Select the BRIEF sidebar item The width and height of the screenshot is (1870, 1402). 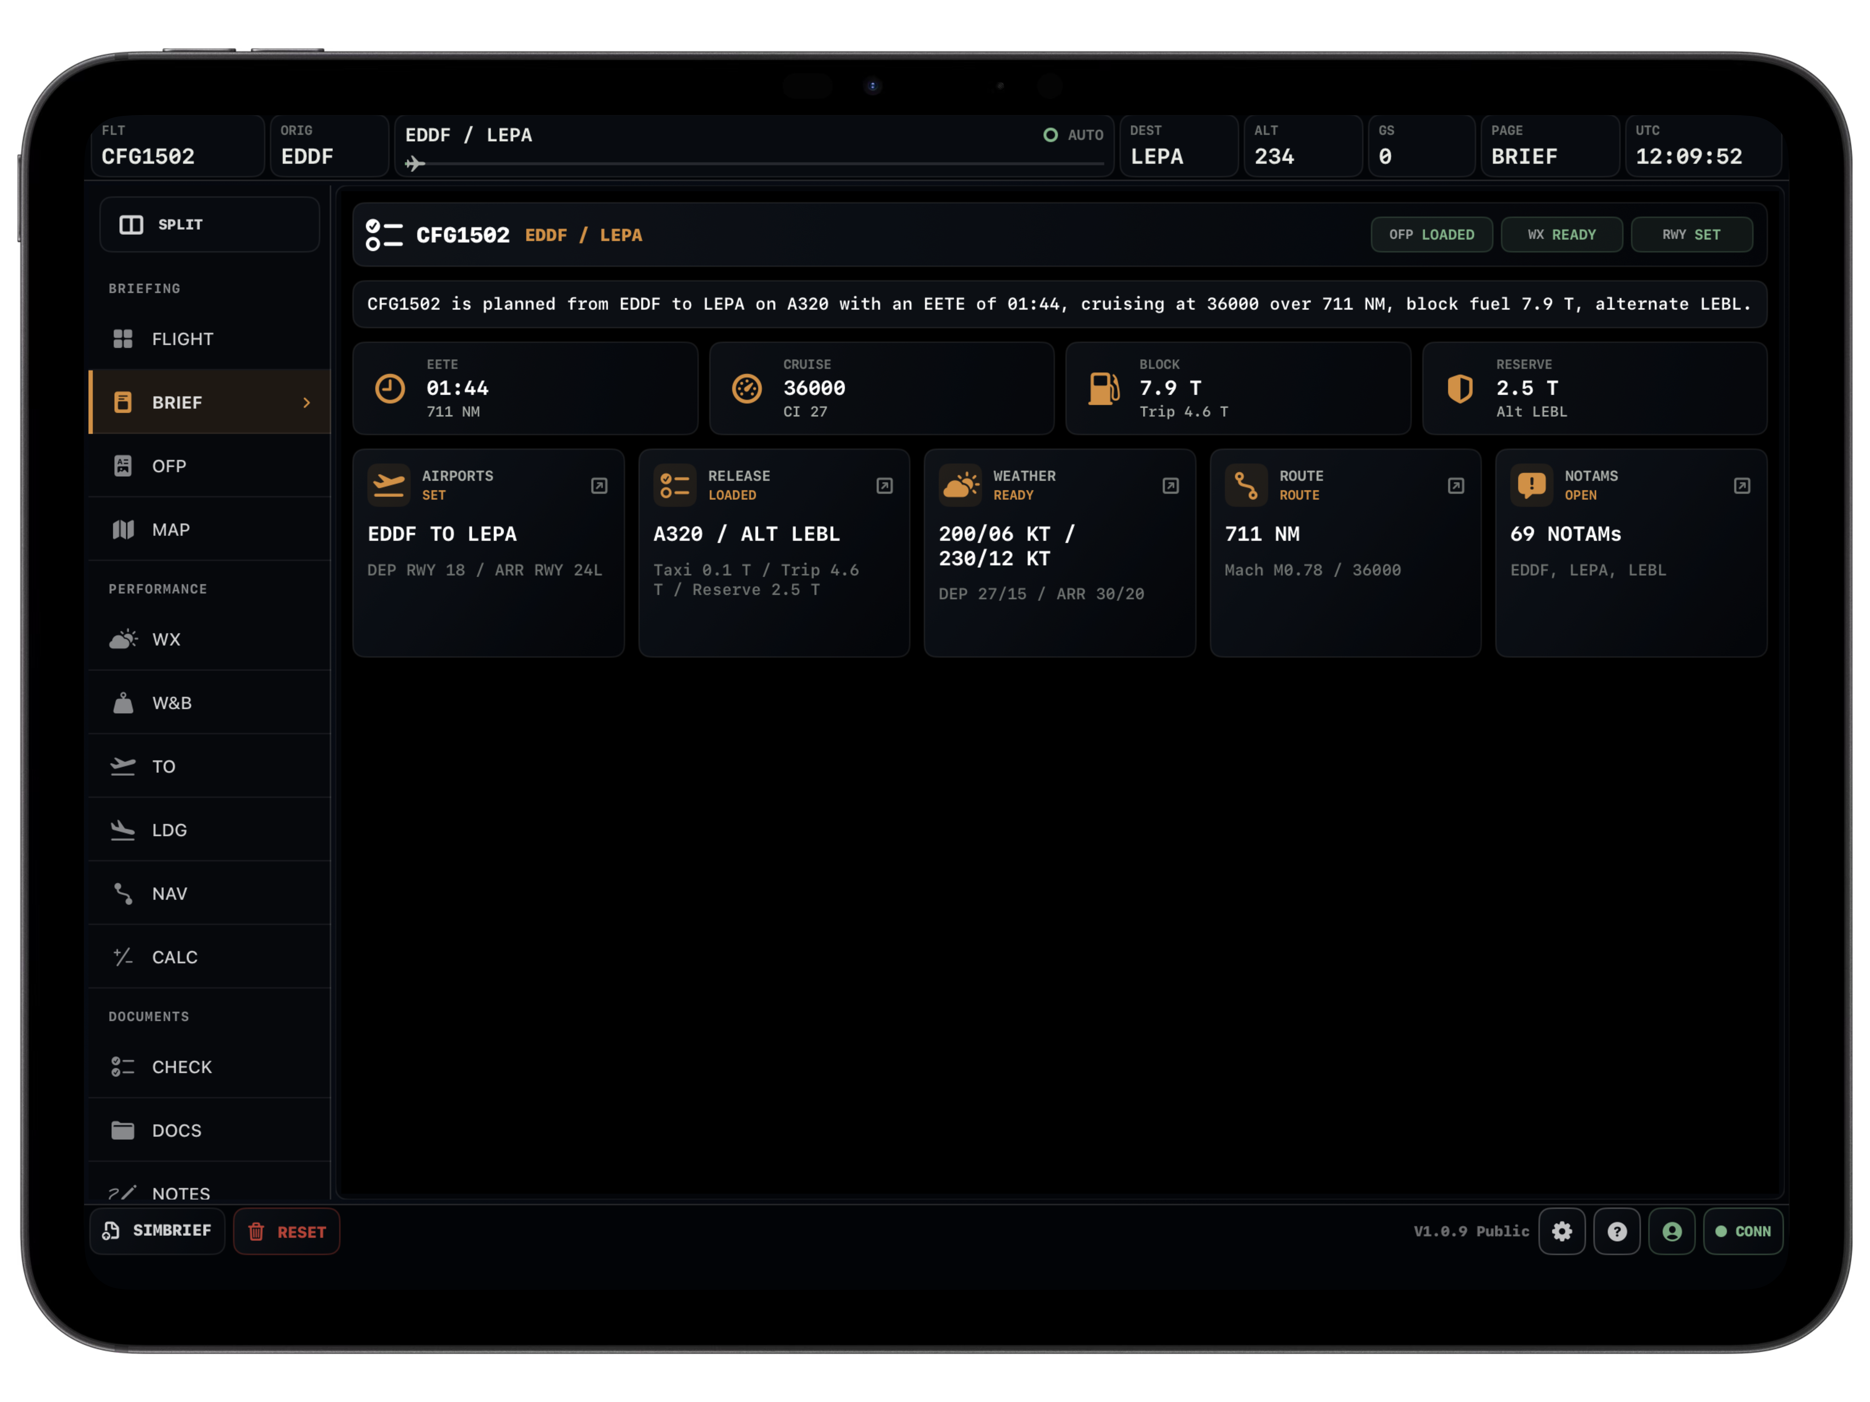pos(210,402)
